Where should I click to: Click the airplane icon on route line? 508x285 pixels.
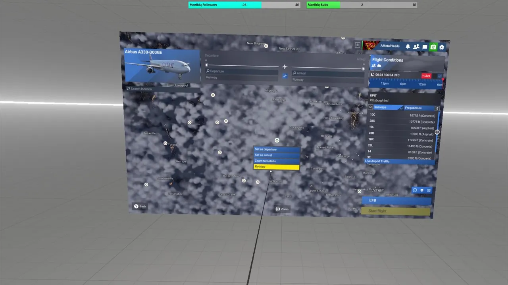click(285, 66)
